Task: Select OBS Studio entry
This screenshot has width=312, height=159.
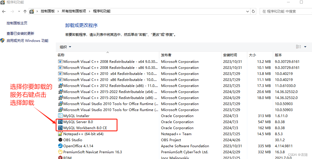Action: coord(73,140)
